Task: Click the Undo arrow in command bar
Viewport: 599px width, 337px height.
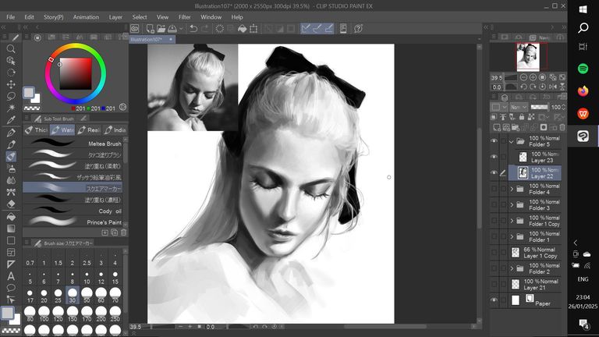Action: (193, 29)
